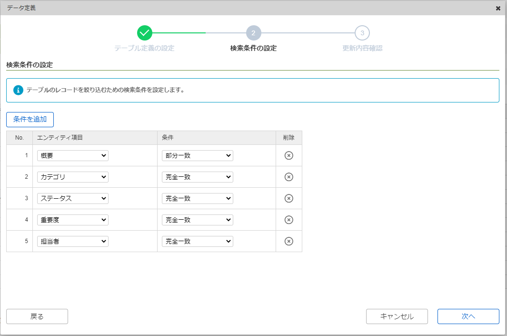This screenshot has height=336, width=507.
Task: Select the 更新内容確認 step label
Action: pos(362,48)
